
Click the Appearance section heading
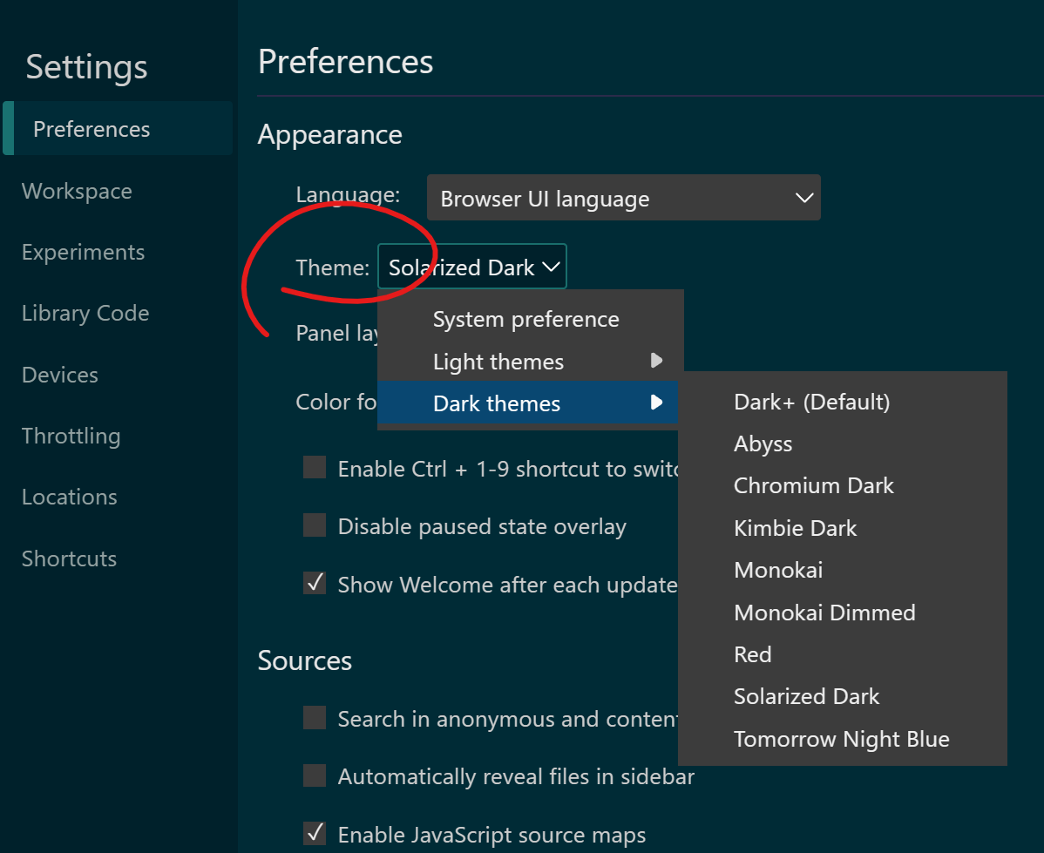tap(329, 135)
